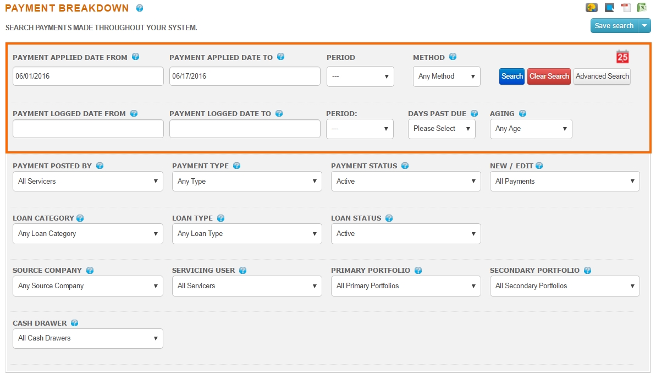This screenshot has height=379, width=656.
Task: Open Advanced Search
Action: (x=602, y=76)
